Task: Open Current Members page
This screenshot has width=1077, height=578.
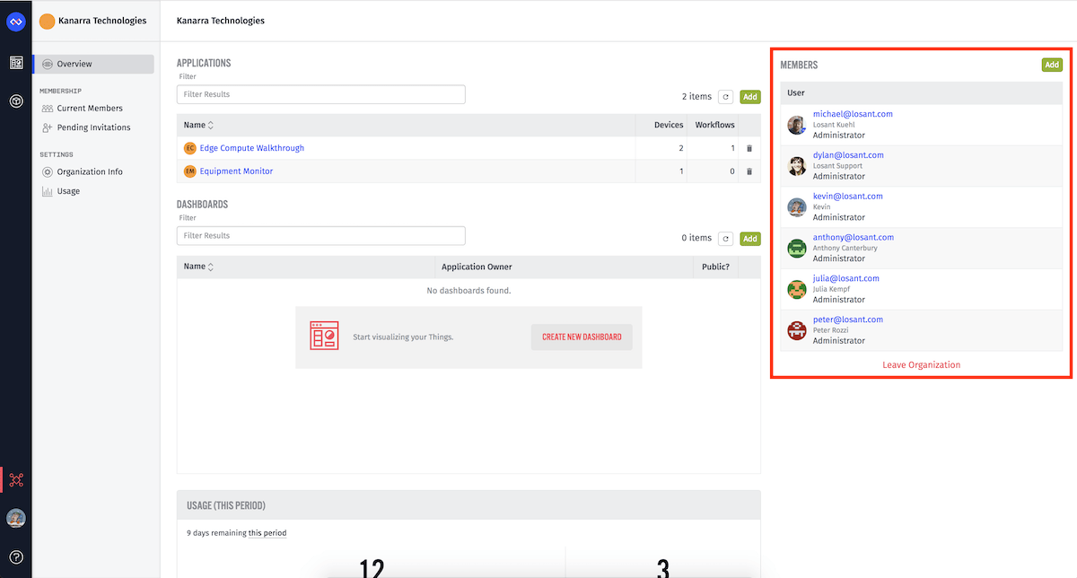Action: pyautogui.click(x=82, y=109)
